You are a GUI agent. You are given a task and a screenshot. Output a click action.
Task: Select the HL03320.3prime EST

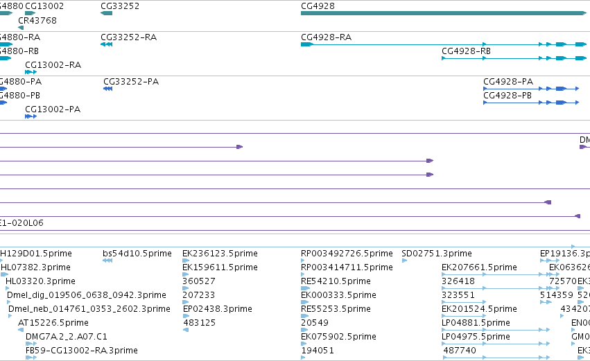tap(41, 281)
